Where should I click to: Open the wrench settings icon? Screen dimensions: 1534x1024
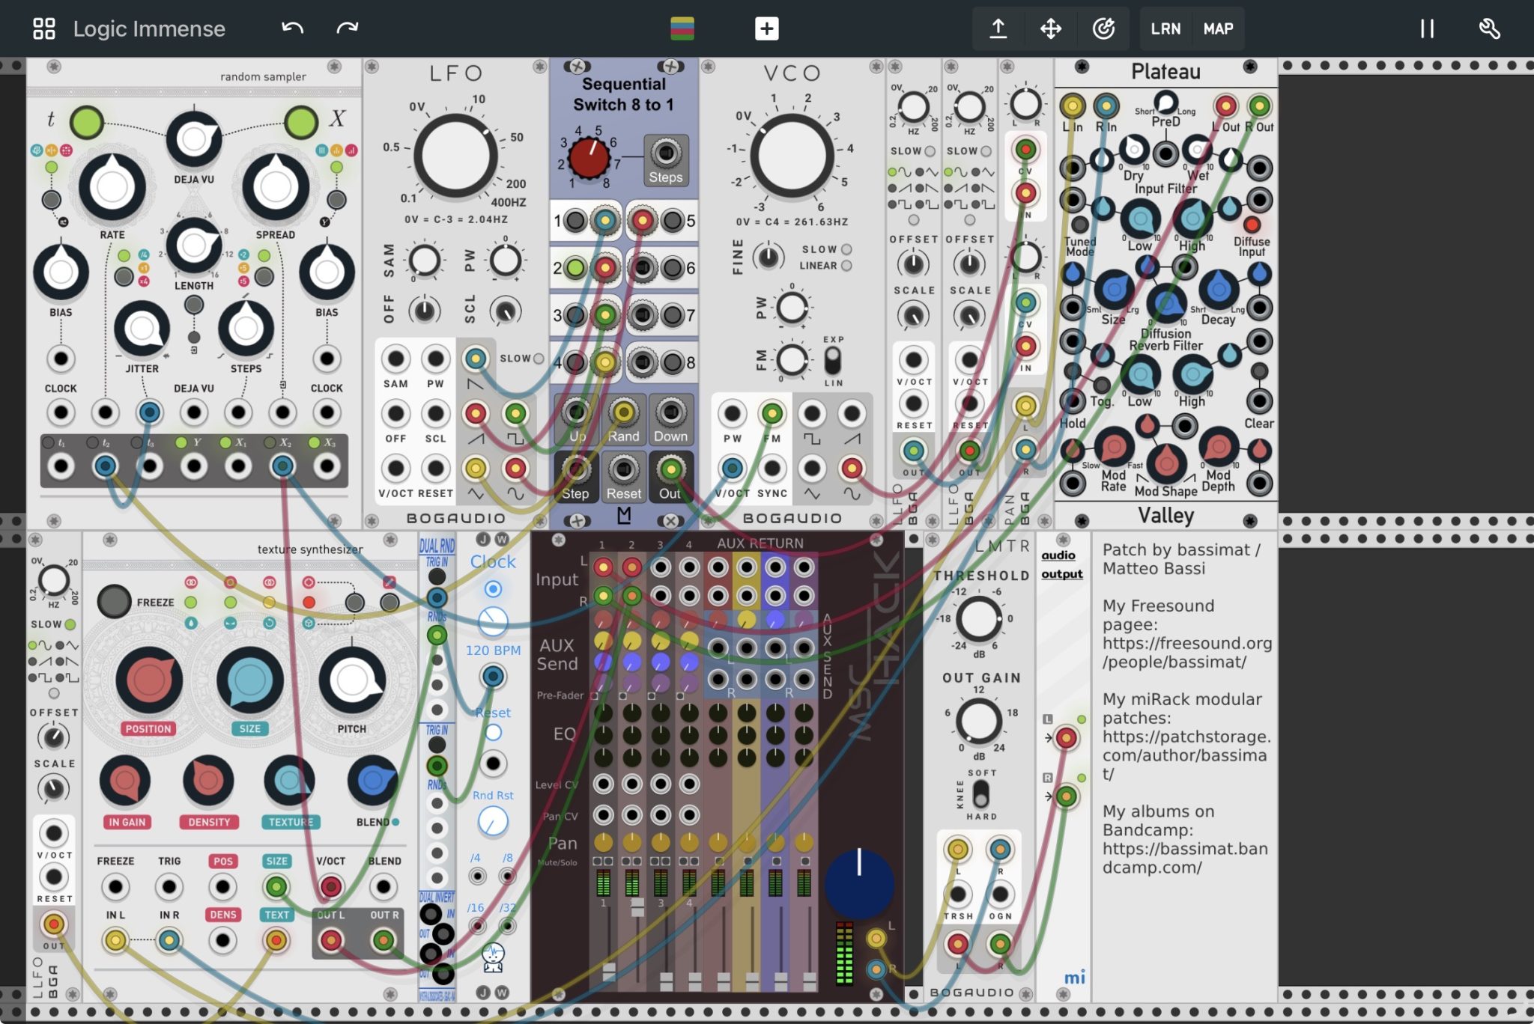(x=1490, y=28)
